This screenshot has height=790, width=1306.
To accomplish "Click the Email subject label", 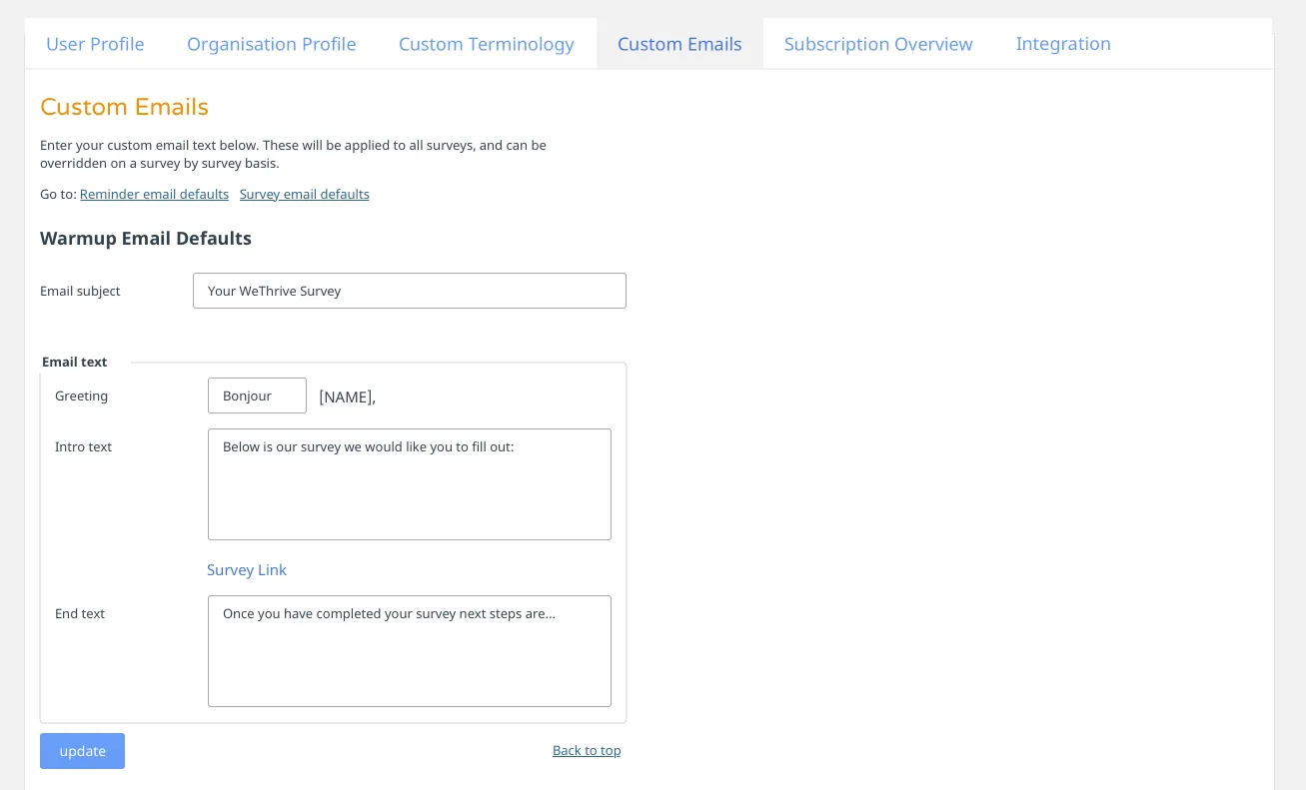I will coord(80,291).
